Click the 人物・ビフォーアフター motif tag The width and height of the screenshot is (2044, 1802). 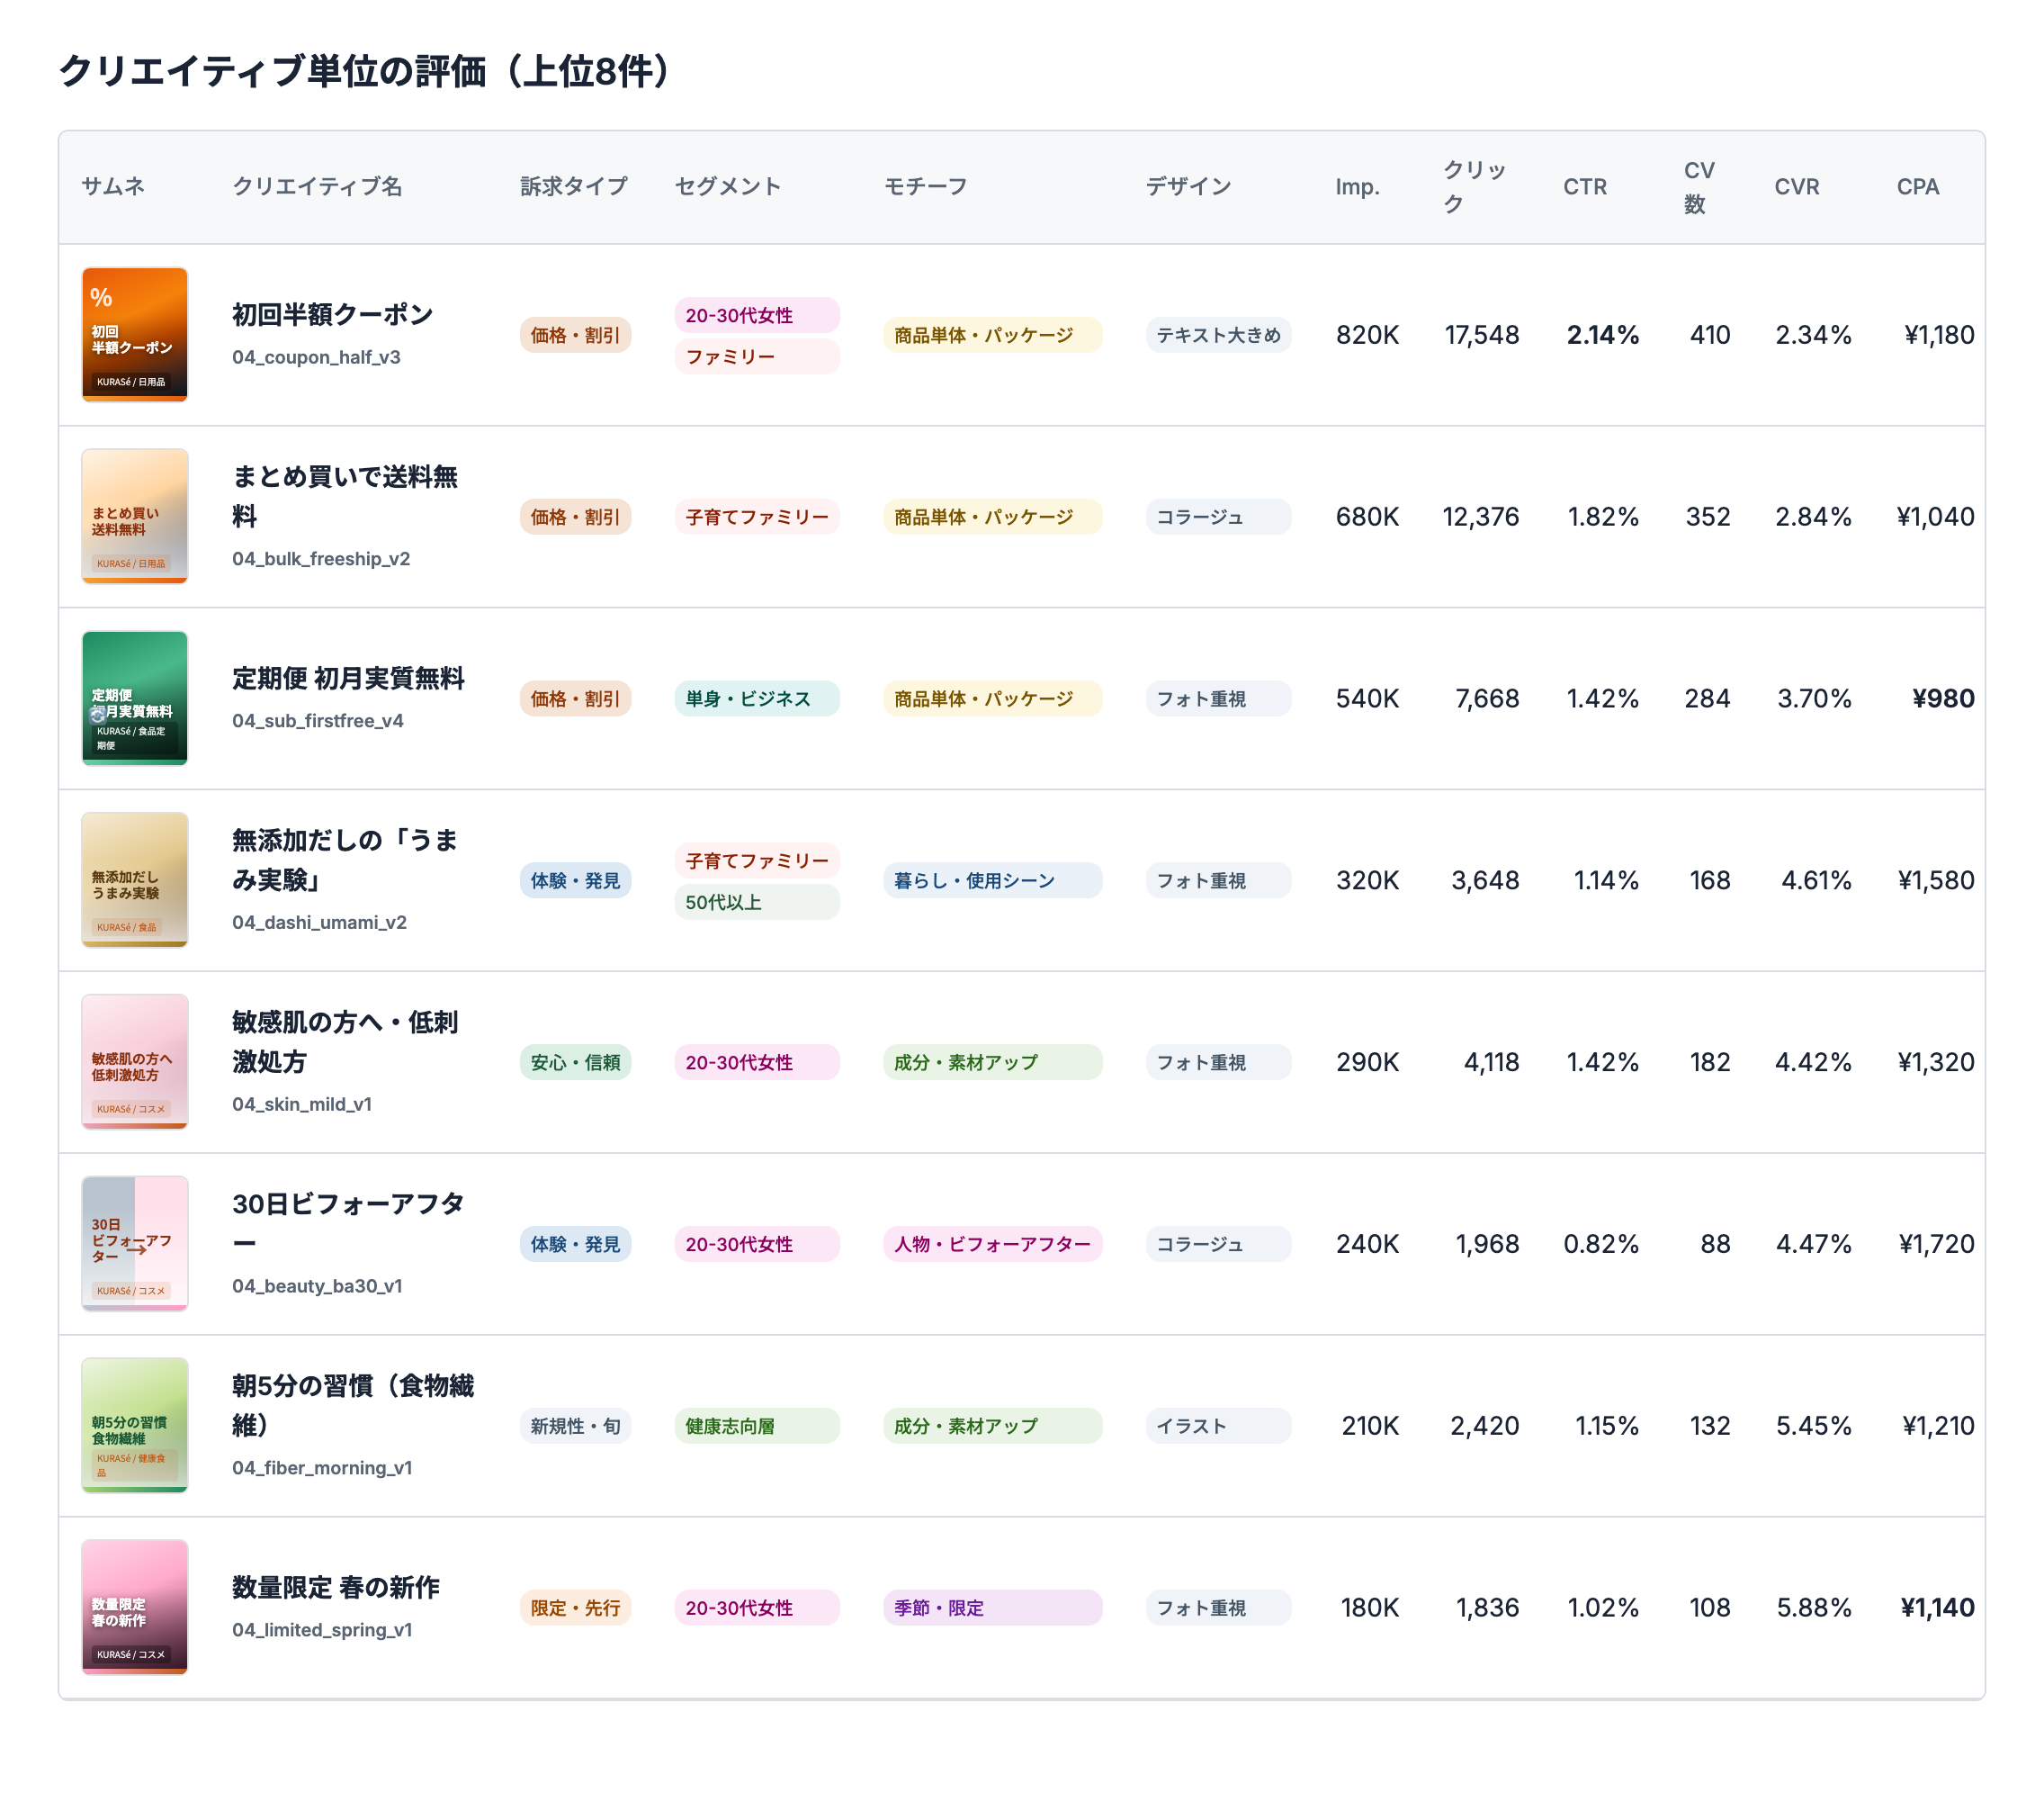click(x=992, y=1244)
